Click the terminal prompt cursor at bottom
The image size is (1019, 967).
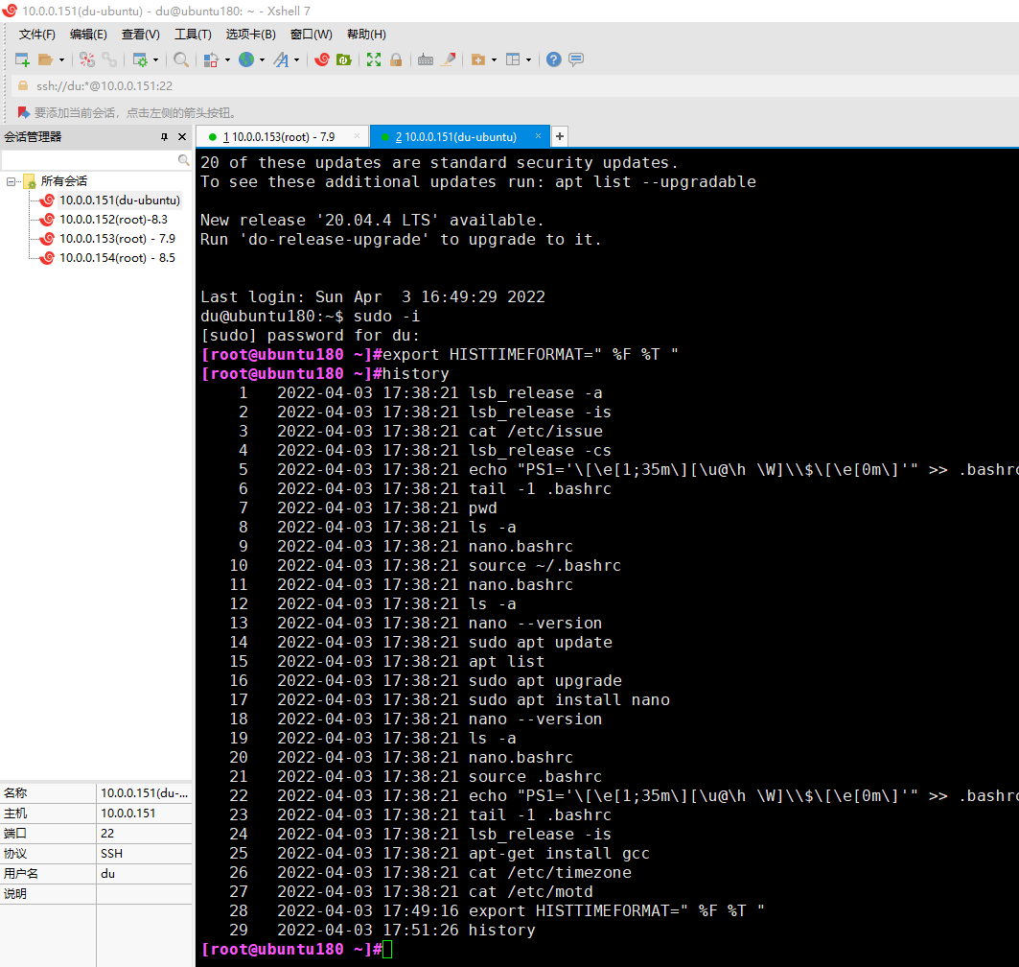387,950
